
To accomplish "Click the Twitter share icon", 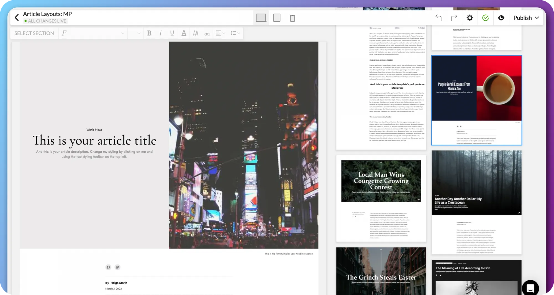I will click(x=117, y=267).
